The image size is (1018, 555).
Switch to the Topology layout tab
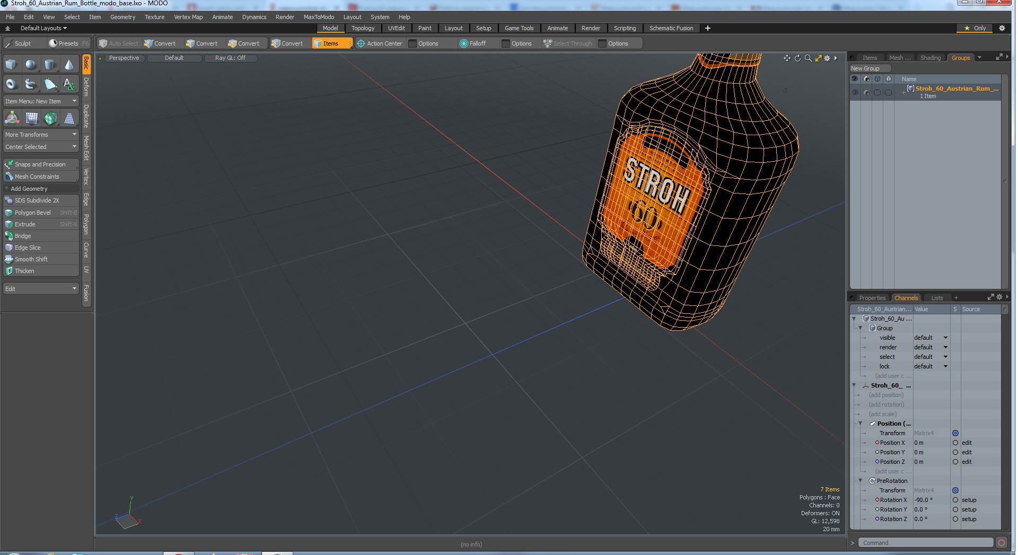coord(363,28)
